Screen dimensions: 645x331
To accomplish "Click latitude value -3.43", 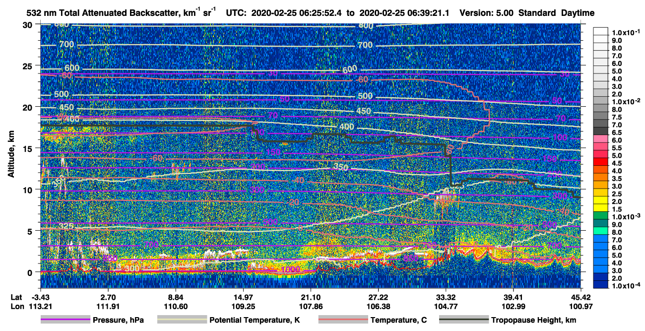I will tap(41, 297).
